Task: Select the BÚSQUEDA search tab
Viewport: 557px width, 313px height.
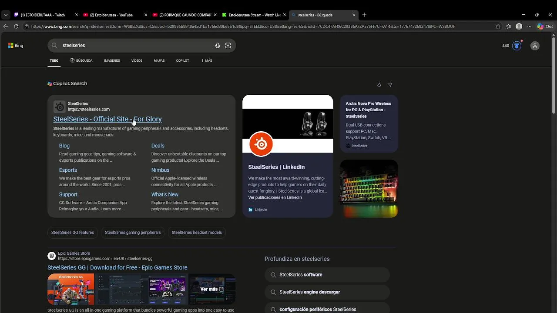Action: [81, 60]
